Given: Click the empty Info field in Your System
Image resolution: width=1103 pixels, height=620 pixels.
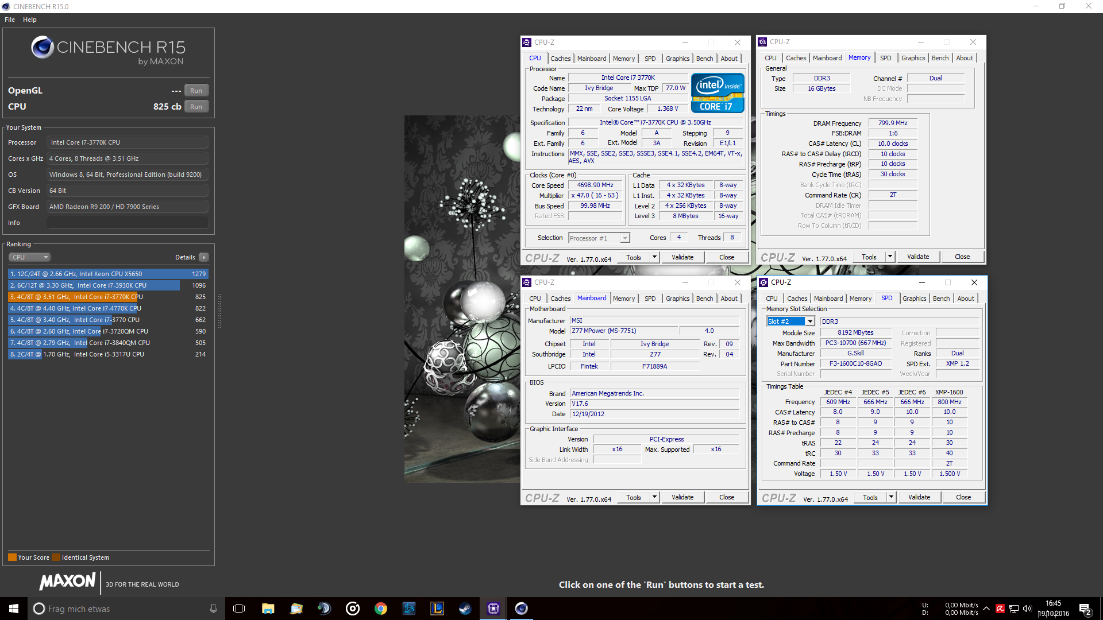Looking at the screenshot, I should click(x=128, y=223).
